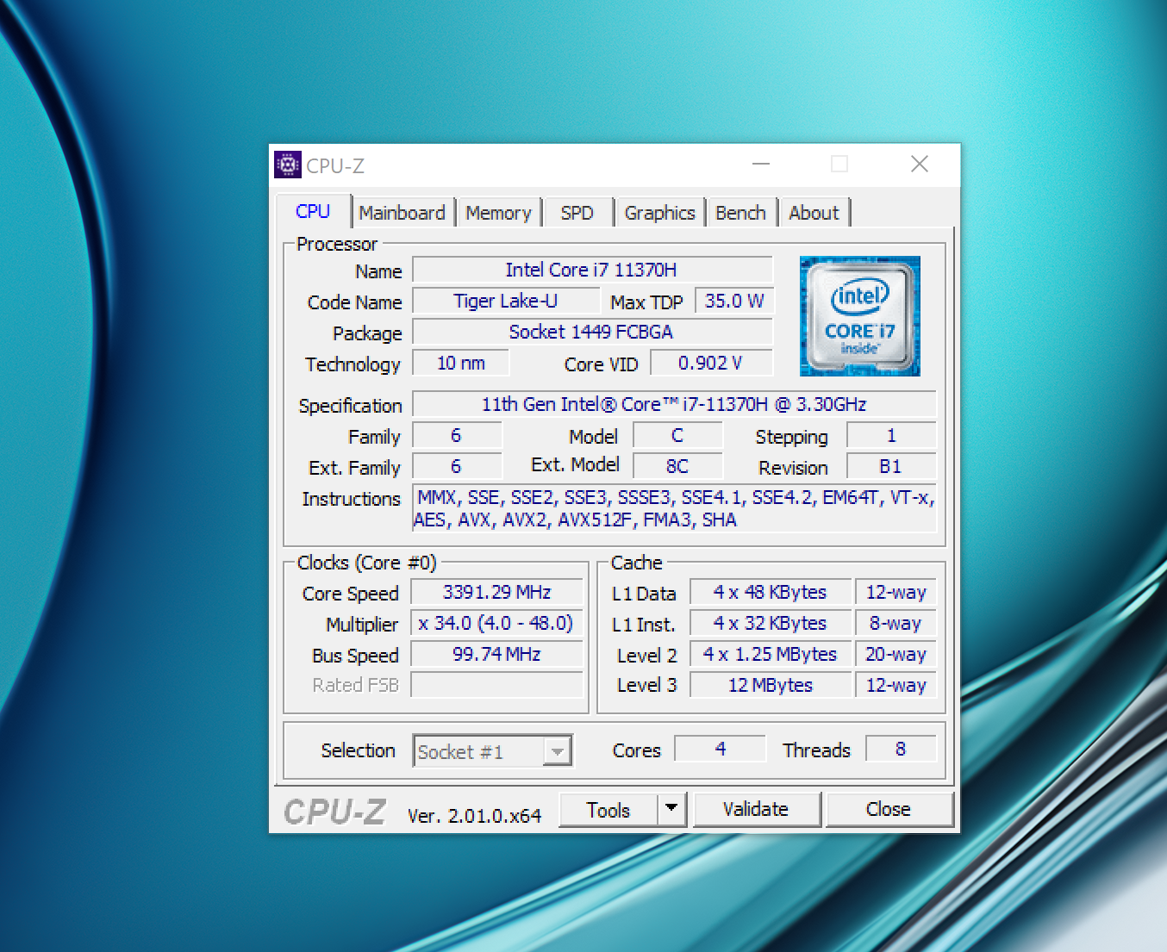
Task: Click the 99.74 MHz bus speed value
Action: (x=496, y=654)
